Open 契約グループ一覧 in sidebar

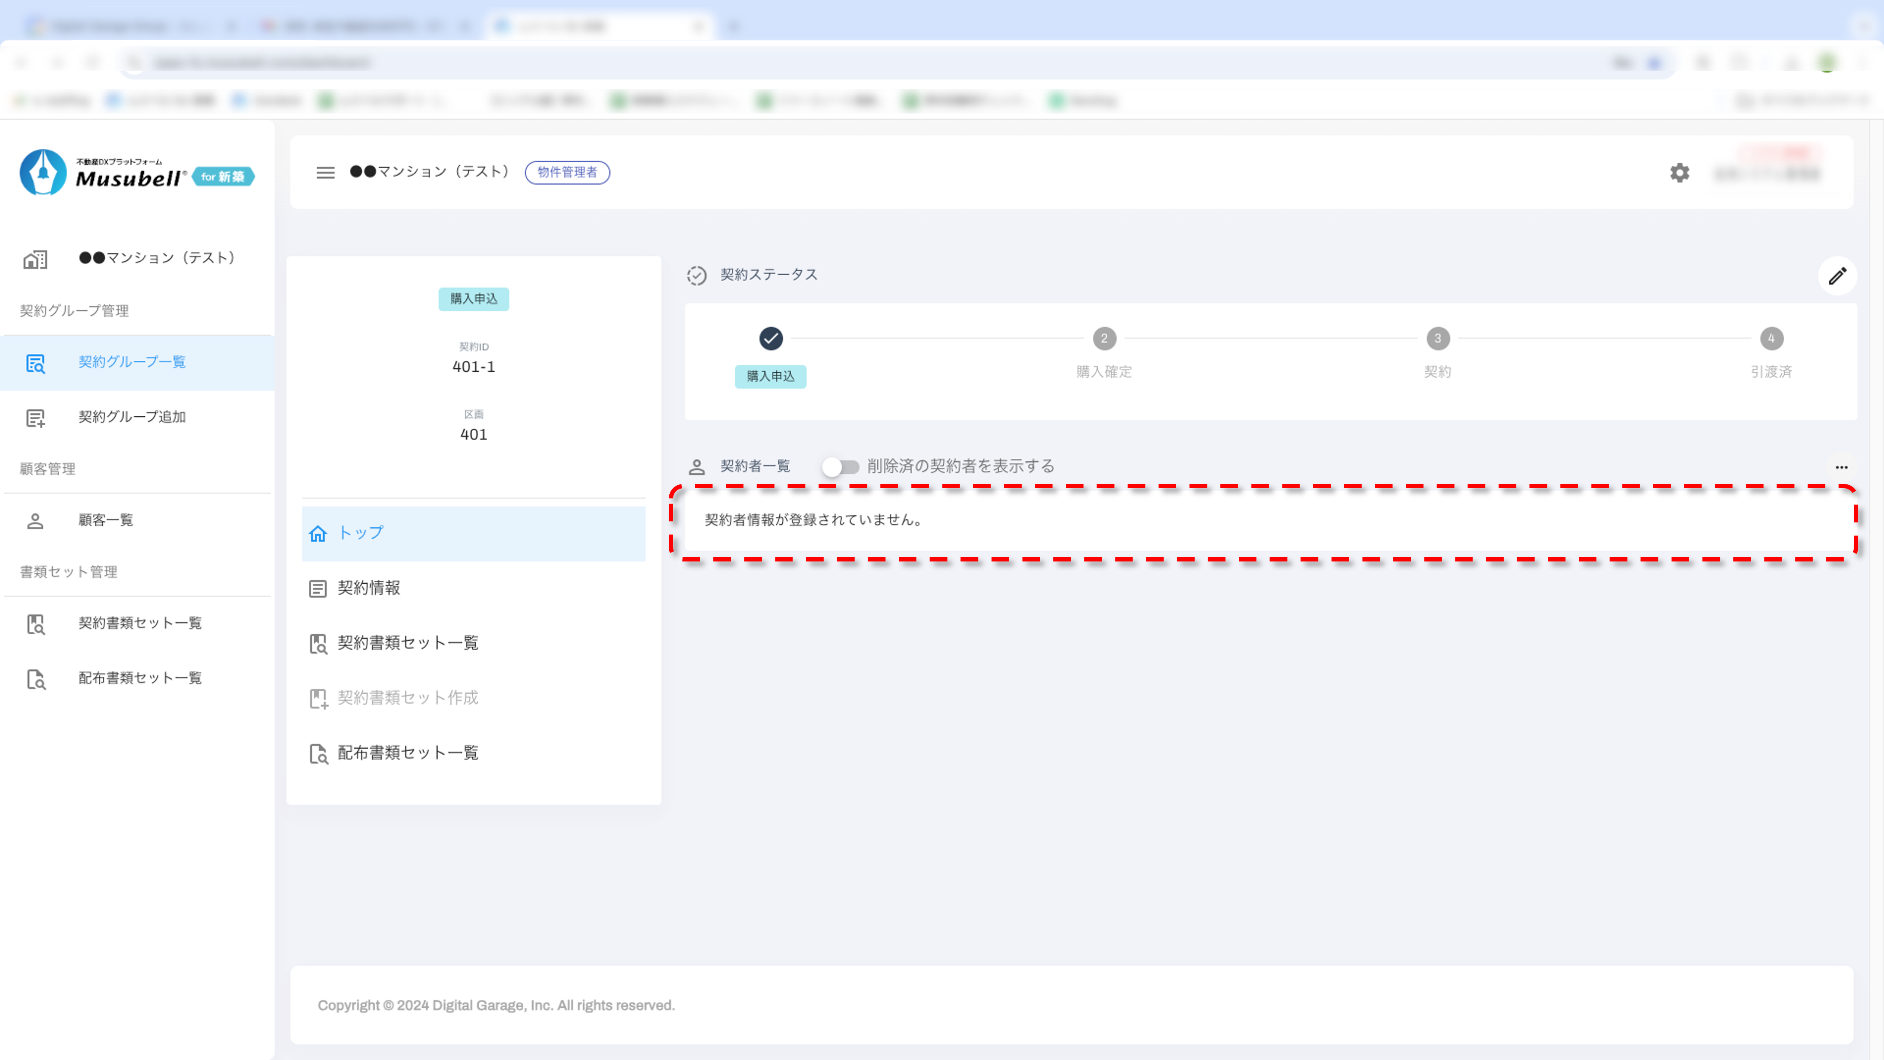pyautogui.click(x=131, y=362)
